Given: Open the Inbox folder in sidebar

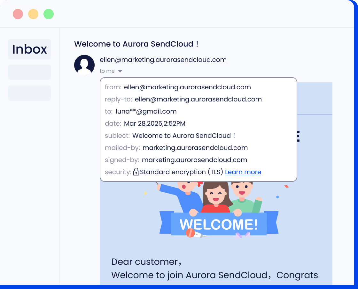Looking at the screenshot, I should (29, 49).
